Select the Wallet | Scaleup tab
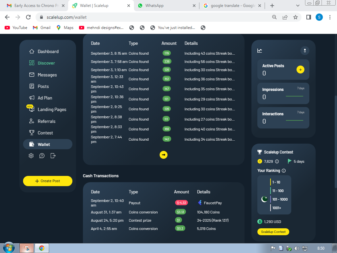 tap(101, 6)
